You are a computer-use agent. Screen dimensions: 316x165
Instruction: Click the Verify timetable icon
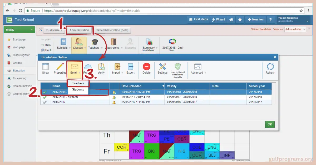point(102,68)
